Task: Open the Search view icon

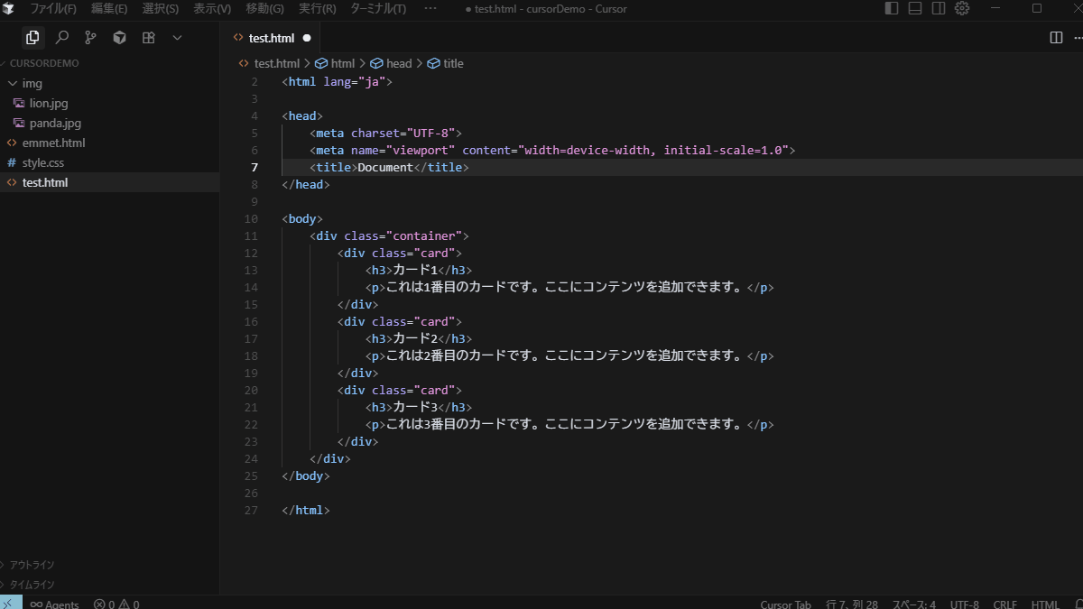Action: click(x=61, y=38)
